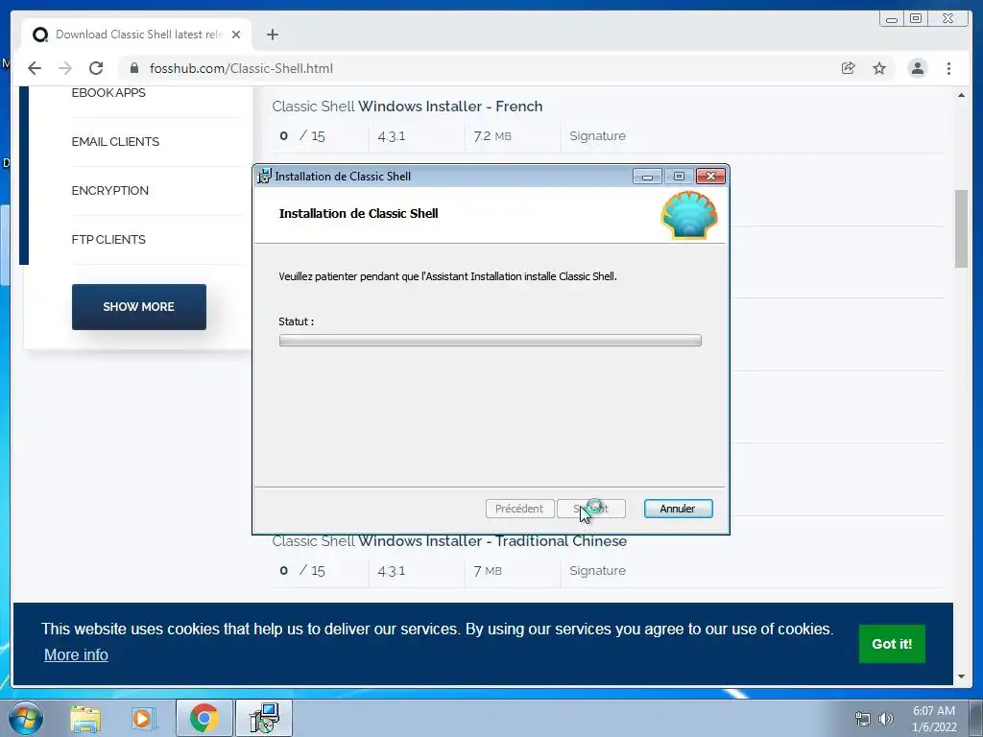The width and height of the screenshot is (983, 737).
Task: Download Classic Shell Installer - Traditional Chinese
Action: pos(449,541)
